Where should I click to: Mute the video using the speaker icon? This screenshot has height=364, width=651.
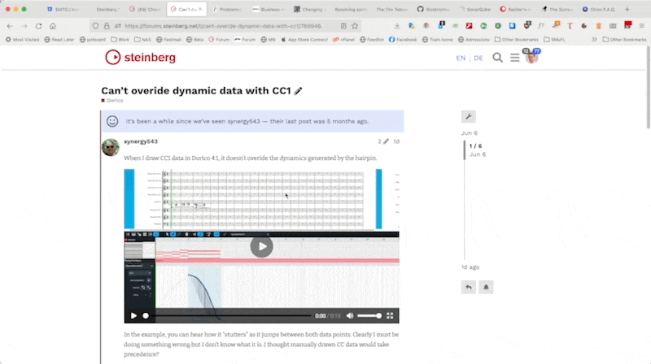click(350, 315)
